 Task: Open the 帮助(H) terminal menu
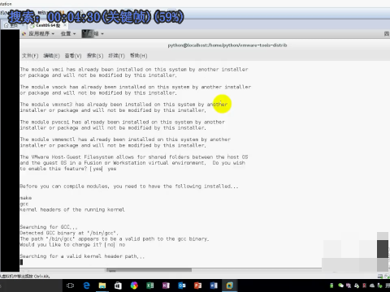[x=138, y=56]
